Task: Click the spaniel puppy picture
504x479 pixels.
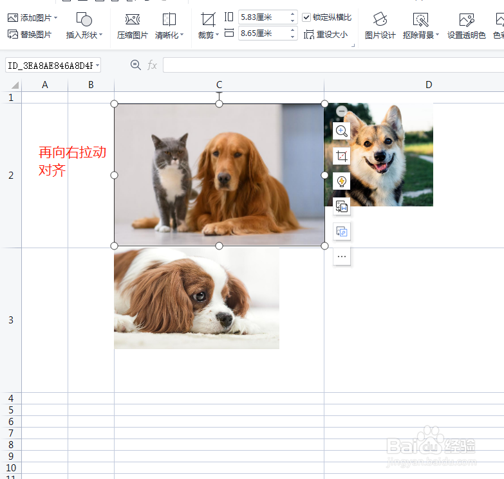Action: click(x=196, y=298)
